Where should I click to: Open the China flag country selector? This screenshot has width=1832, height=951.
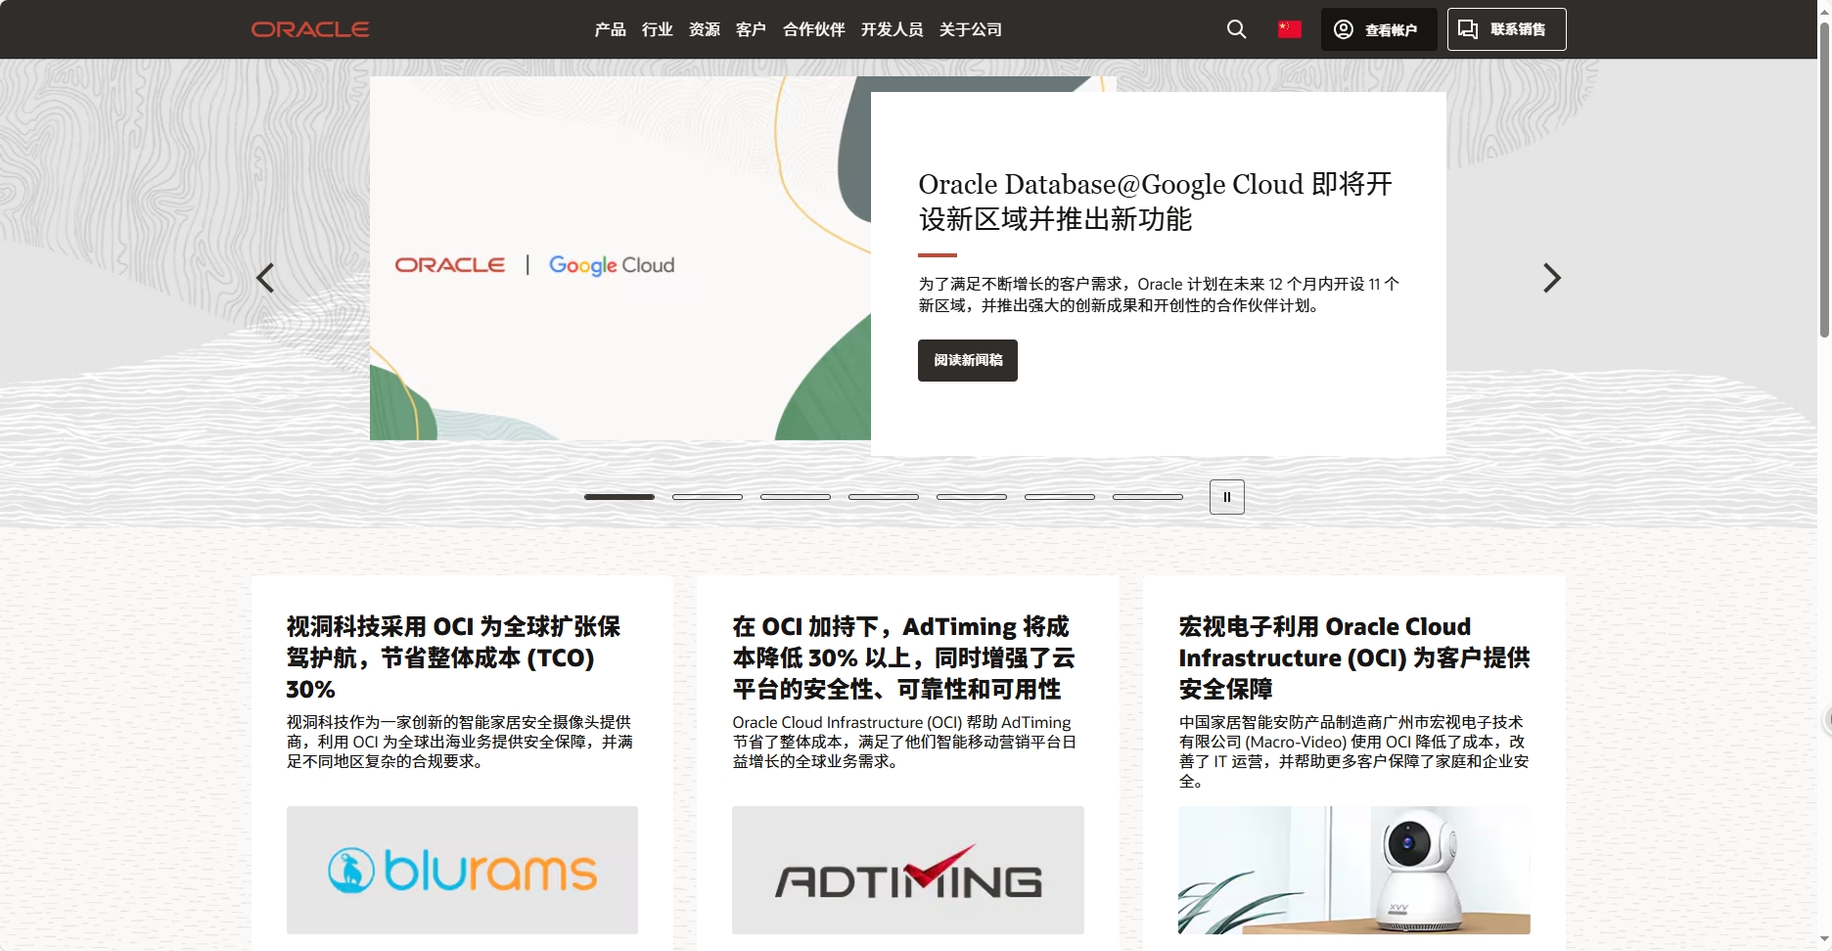coord(1289,29)
